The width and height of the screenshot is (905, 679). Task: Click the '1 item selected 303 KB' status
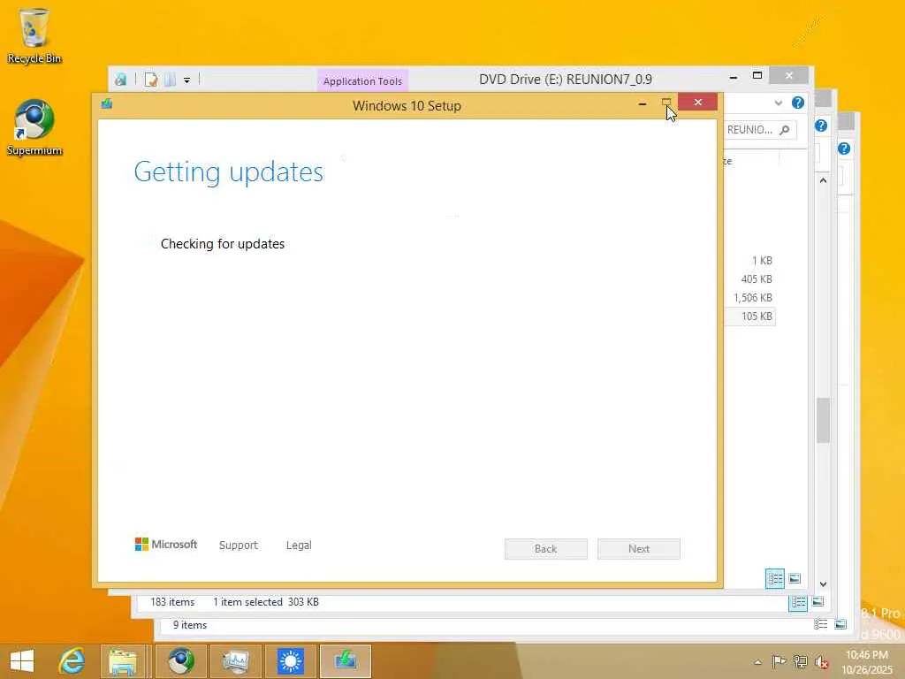266,601
